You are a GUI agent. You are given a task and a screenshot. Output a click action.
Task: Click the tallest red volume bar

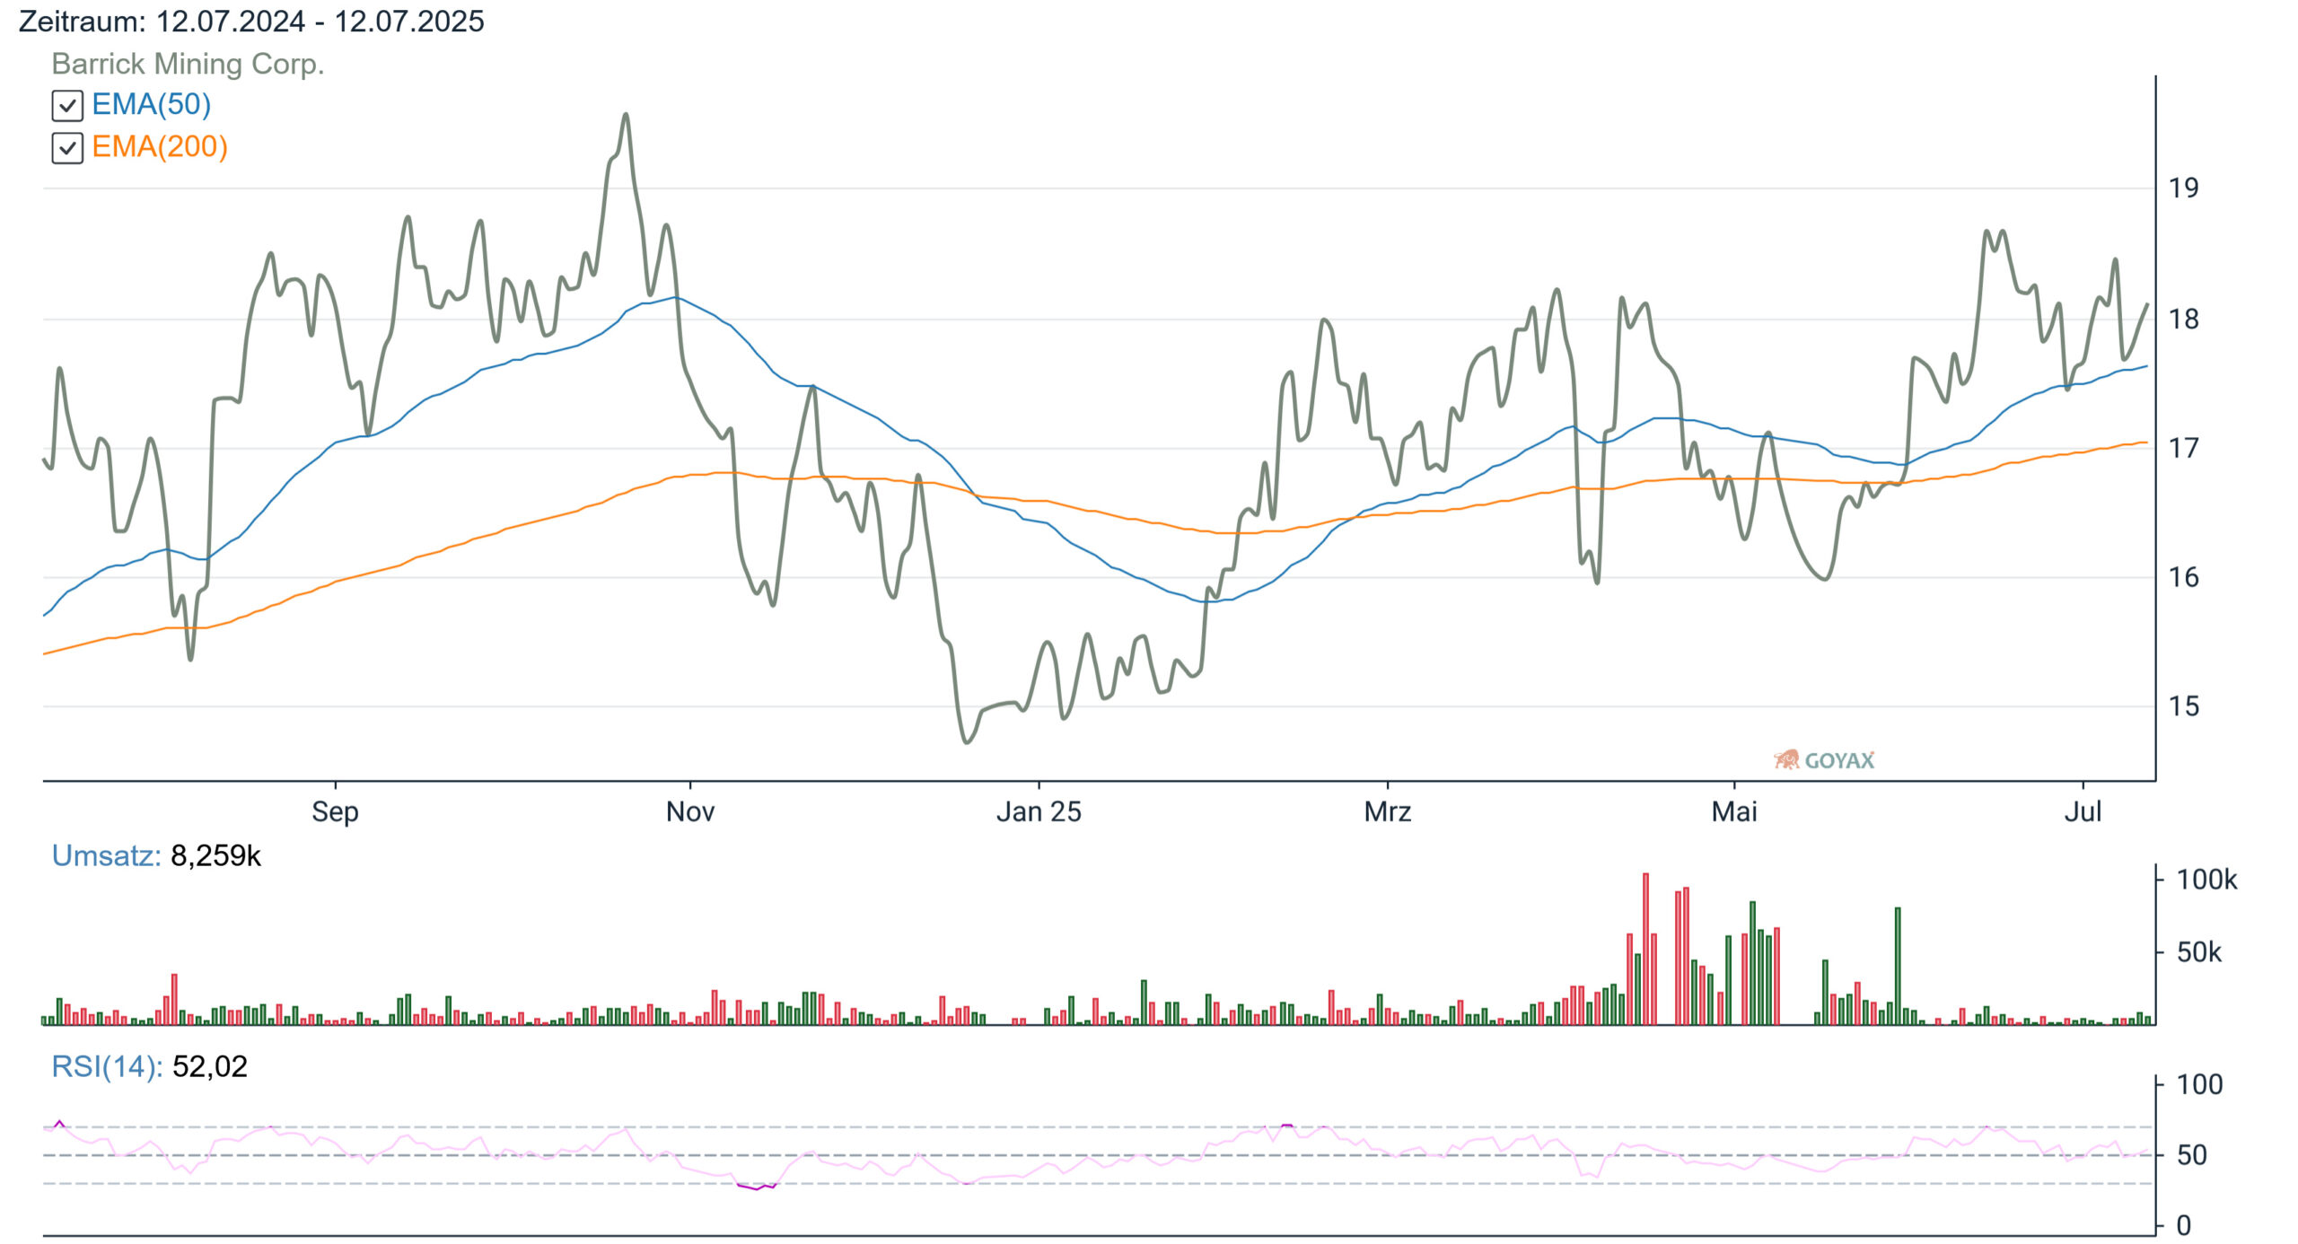[x=1645, y=949]
